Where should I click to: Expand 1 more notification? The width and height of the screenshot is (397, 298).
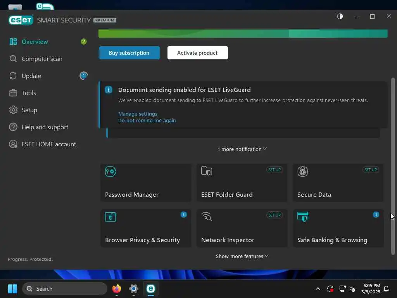pos(242,149)
